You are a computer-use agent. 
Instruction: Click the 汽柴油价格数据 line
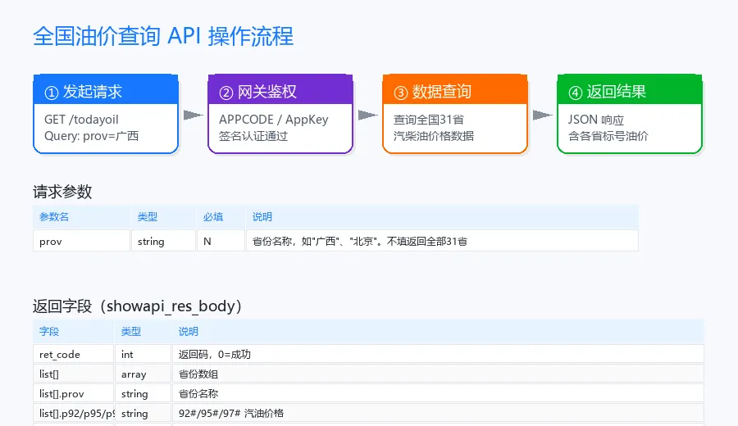(434, 136)
